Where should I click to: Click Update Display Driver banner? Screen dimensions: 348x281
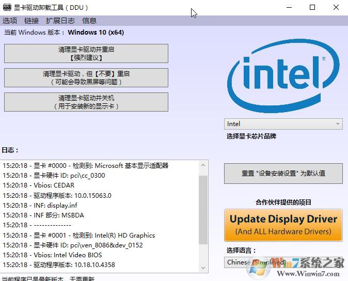[283, 225]
